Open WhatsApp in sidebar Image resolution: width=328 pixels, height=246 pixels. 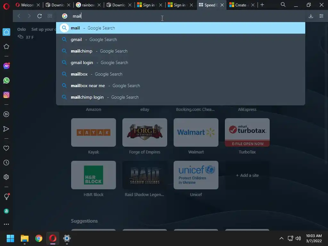[x=6, y=80]
